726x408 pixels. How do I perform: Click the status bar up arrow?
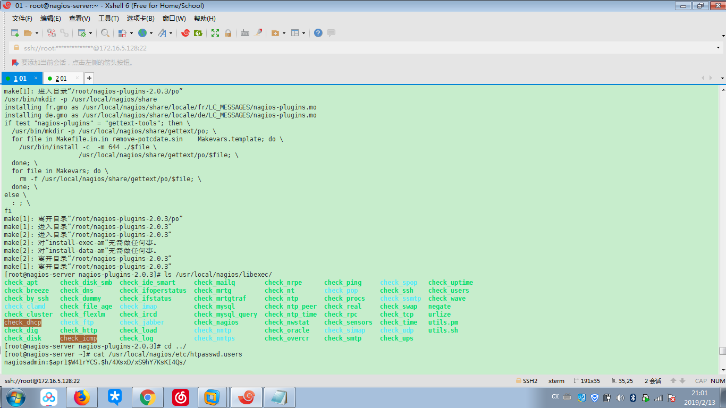point(674,381)
